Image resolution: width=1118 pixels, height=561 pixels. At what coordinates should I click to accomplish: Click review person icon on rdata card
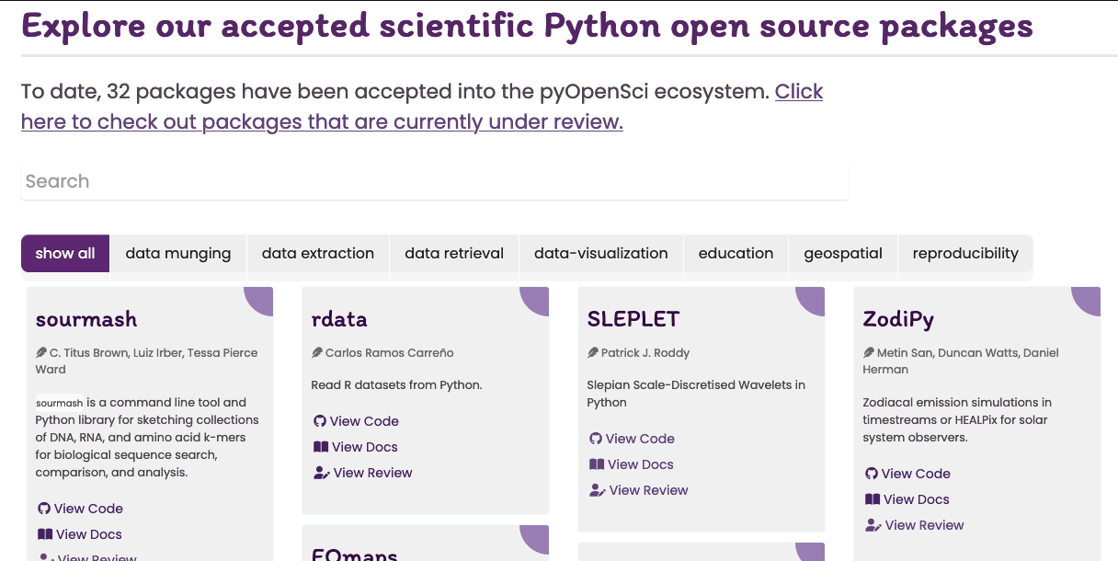[x=321, y=473]
